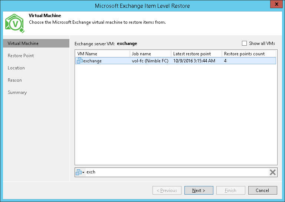Sort by Restore points count column header

pos(249,54)
